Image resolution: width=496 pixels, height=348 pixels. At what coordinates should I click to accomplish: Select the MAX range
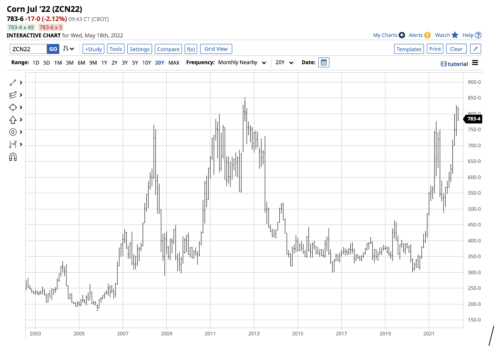(x=174, y=63)
